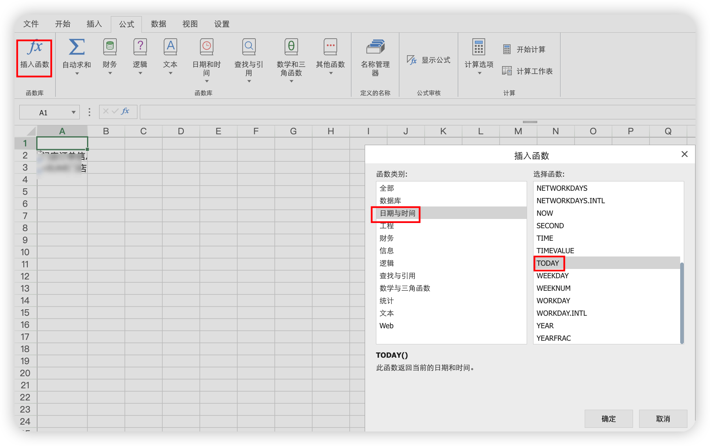Open the Lookup and Reference (查找与引用) icon
Screen dimensions: 710x446
point(249,47)
